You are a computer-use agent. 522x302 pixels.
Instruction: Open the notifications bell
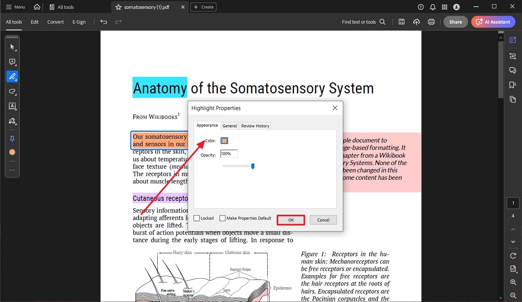432,7
